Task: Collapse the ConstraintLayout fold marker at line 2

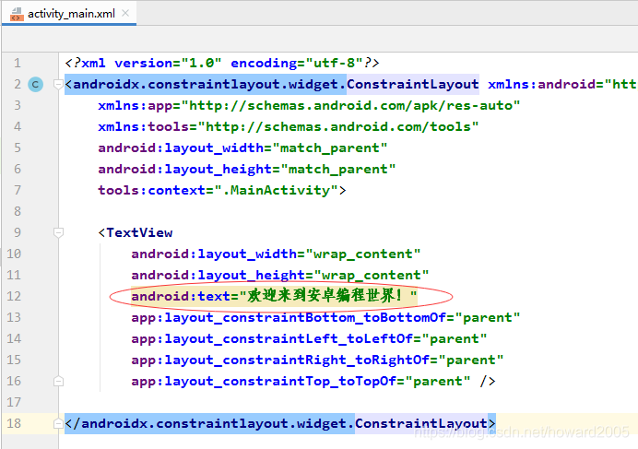Action: pos(58,84)
